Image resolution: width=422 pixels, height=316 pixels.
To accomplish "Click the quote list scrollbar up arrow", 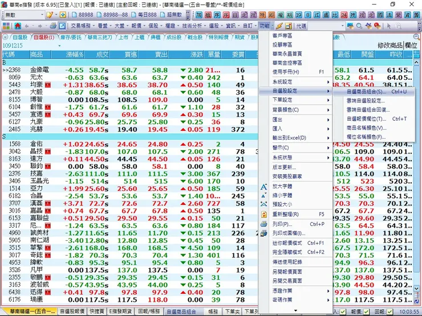I will [x=416, y=62].
